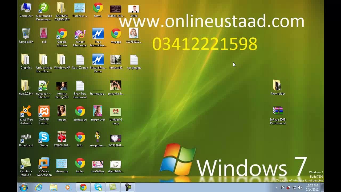Open the Graphics folder
The width and height of the screenshot is (341, 192).
pos(26,62)
